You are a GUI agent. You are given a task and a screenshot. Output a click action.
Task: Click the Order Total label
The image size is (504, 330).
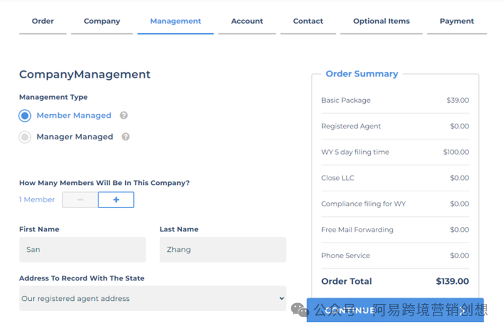(x=347, y=282)
